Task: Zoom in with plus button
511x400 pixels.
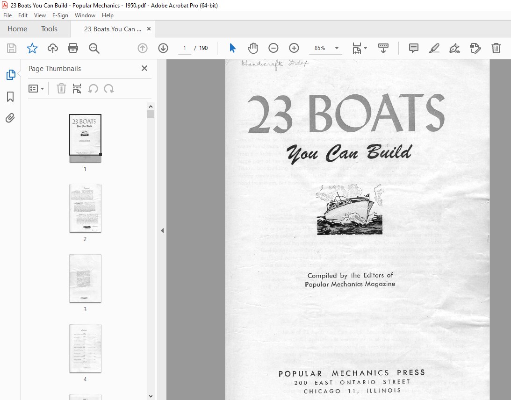Action: point(294,48)
